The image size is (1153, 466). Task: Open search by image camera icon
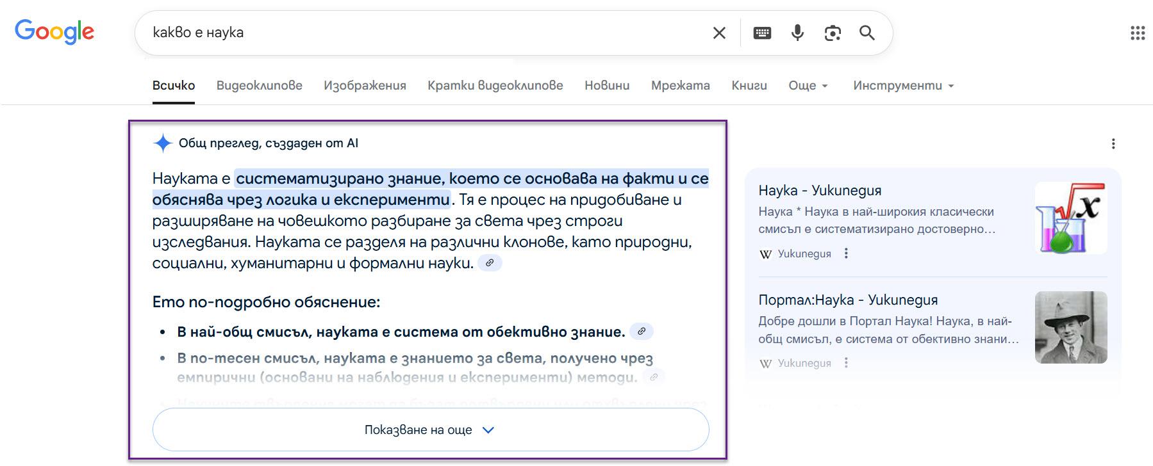pyautogui.click(x=833, y=33)
